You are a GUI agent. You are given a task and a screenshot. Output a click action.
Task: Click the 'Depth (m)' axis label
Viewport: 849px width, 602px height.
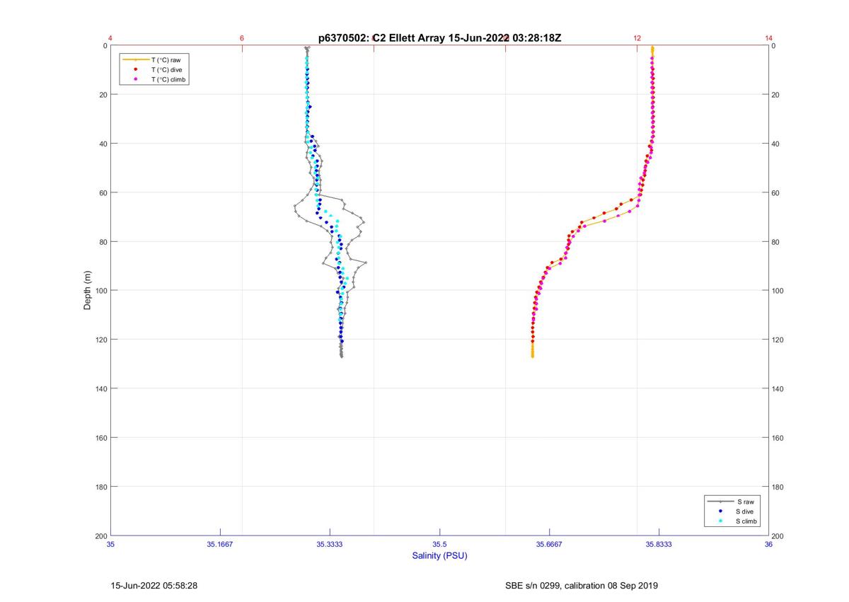coord(88,290)
